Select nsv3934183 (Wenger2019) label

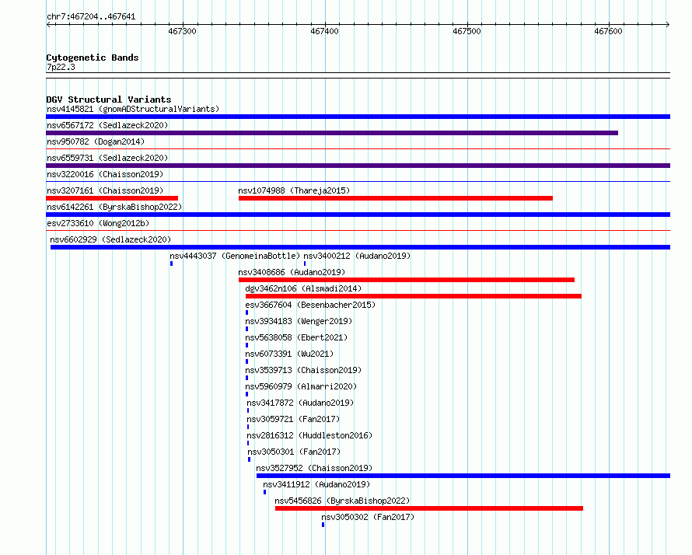click(299, 321)
